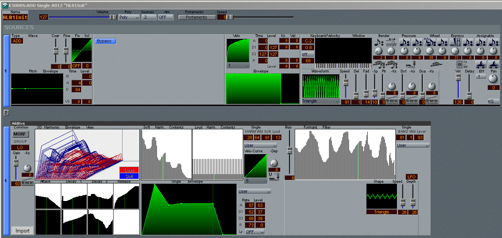Click the Import button

[22, 231]
